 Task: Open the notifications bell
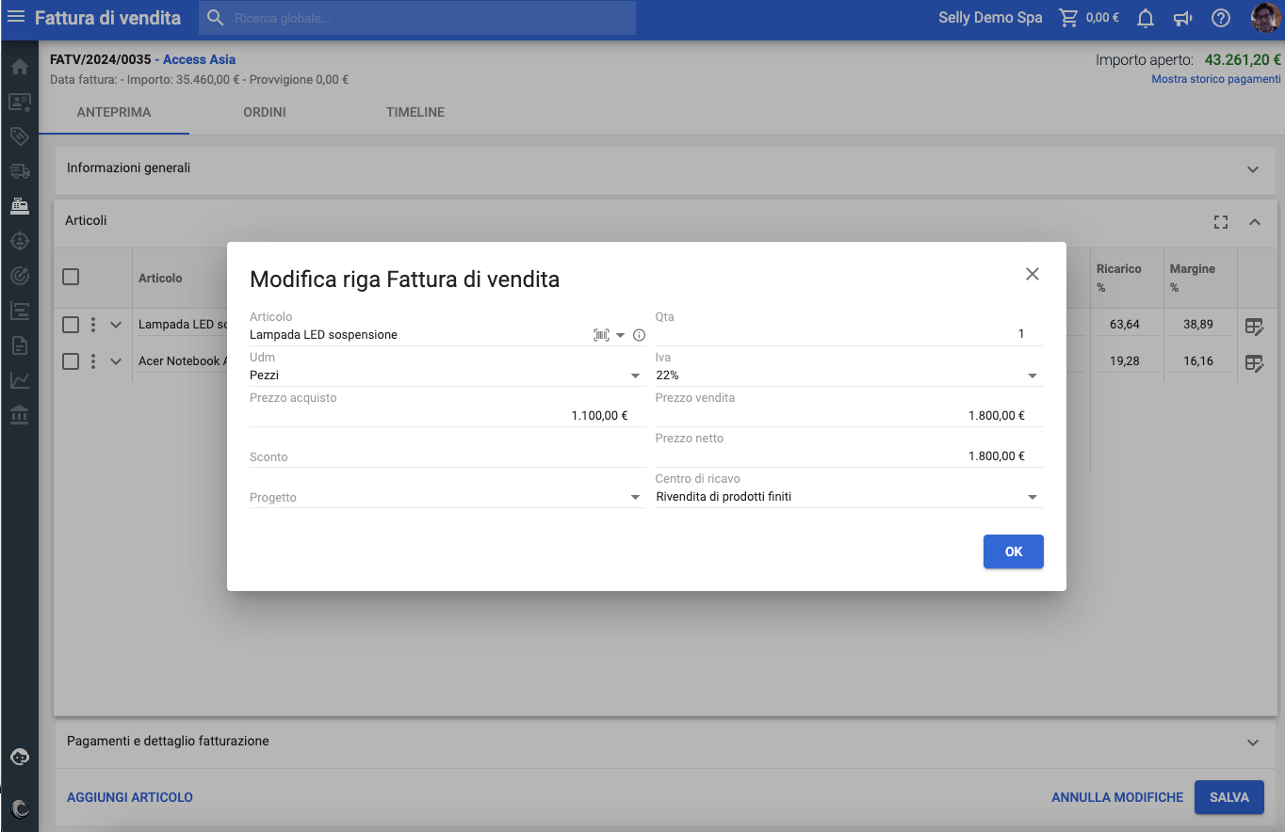[x=1146, y=18]
